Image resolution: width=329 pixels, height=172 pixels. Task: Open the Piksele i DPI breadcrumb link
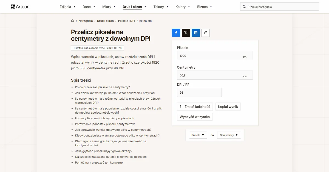(127, 21)
